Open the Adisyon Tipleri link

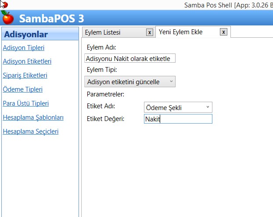click(23, 48)
